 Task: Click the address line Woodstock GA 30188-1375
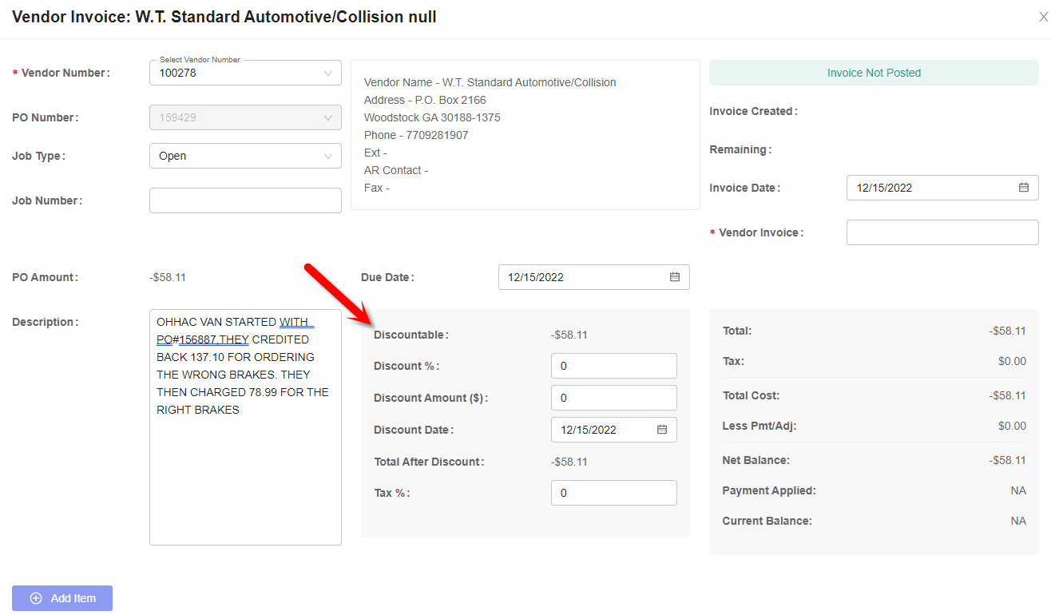coord(432,117)
